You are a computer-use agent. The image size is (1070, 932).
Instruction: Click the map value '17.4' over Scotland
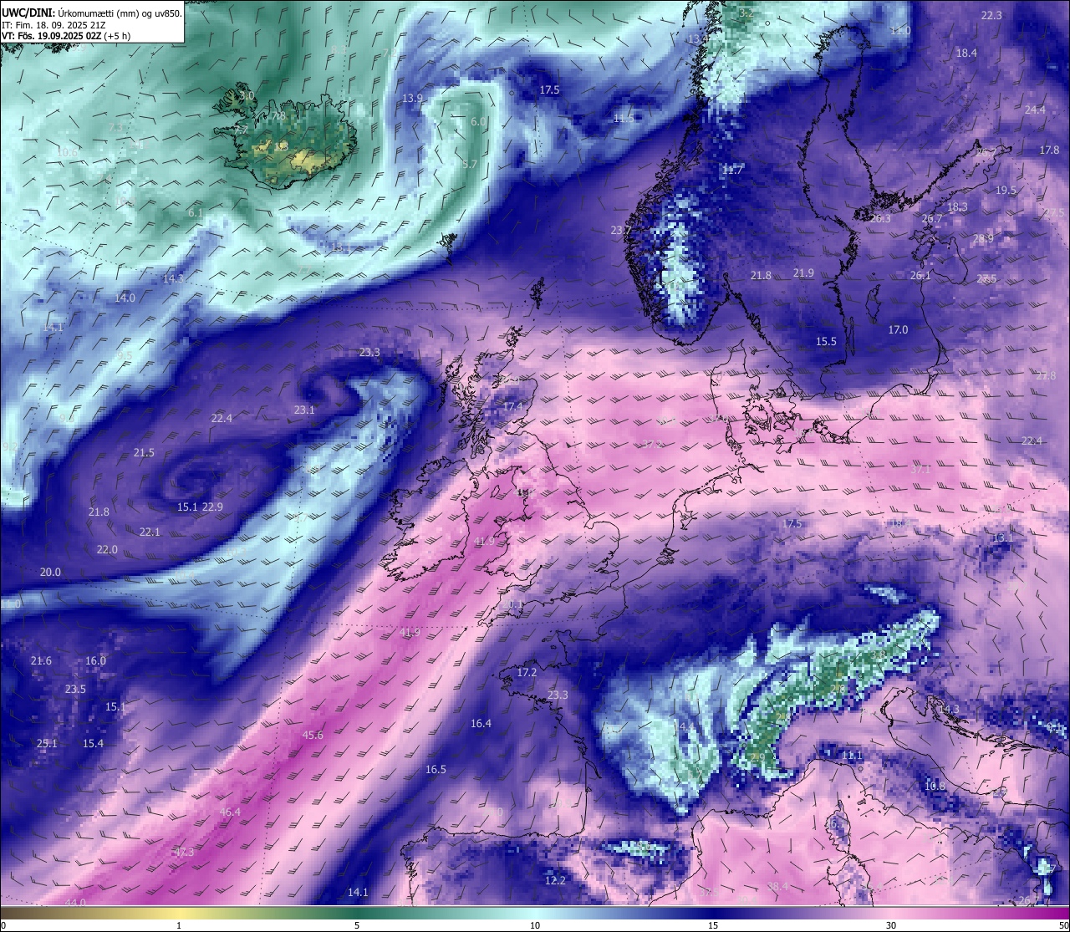512,406
